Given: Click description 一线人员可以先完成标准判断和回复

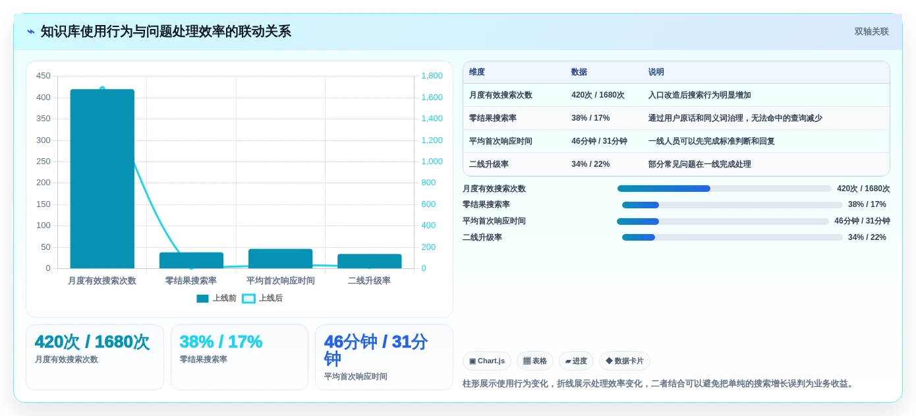Looking at the screenshot, I should [x=712, y=141].
